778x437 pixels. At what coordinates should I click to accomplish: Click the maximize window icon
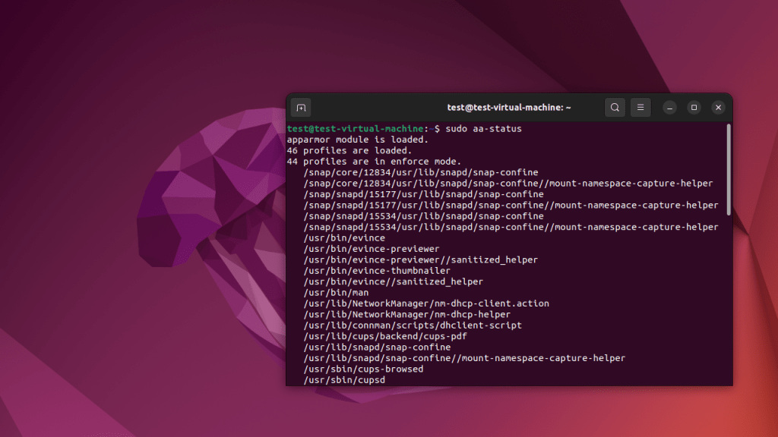coord(693,107)
